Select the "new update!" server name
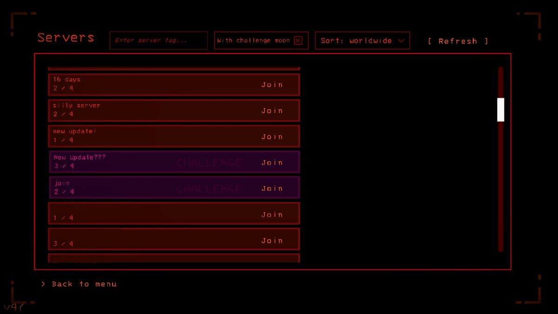 coord(74,131)
